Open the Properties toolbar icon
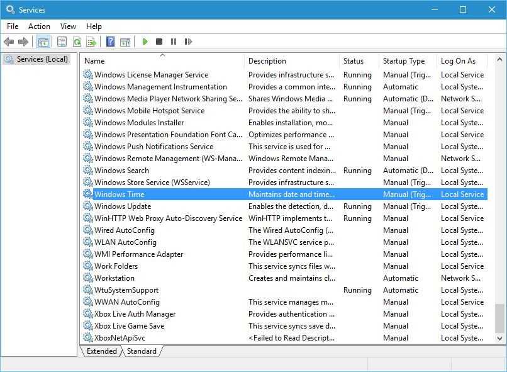This screenshot has height=372, width=507. [62, 42]
